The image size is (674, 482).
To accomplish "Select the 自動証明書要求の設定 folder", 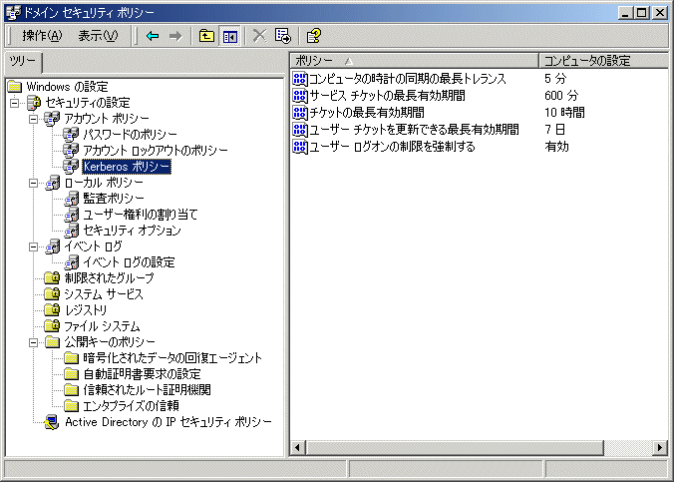I will (142, 374).
